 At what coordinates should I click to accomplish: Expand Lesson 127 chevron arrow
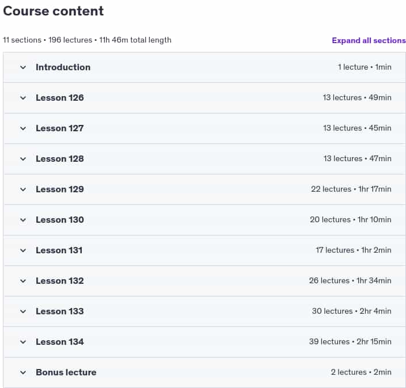23,128
